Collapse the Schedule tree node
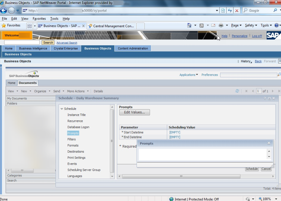 click(x=62, y=109)
